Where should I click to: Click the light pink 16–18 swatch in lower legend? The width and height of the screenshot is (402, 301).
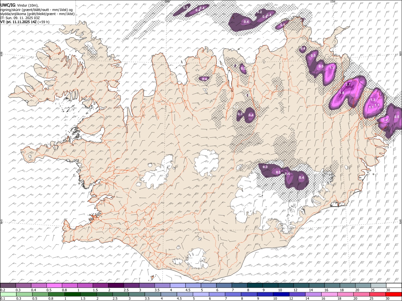click(x=329, y=294)
